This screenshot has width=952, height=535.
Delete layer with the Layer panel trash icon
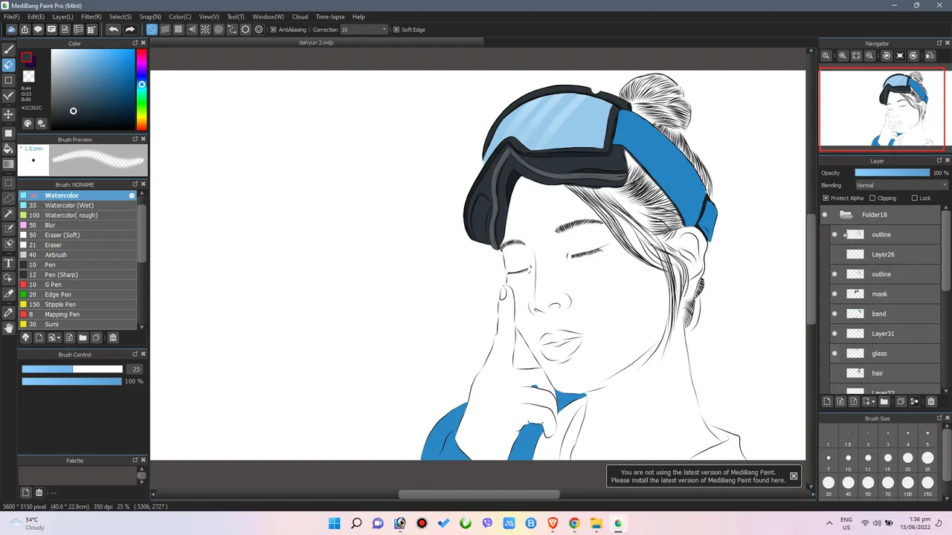pos(930,402)
